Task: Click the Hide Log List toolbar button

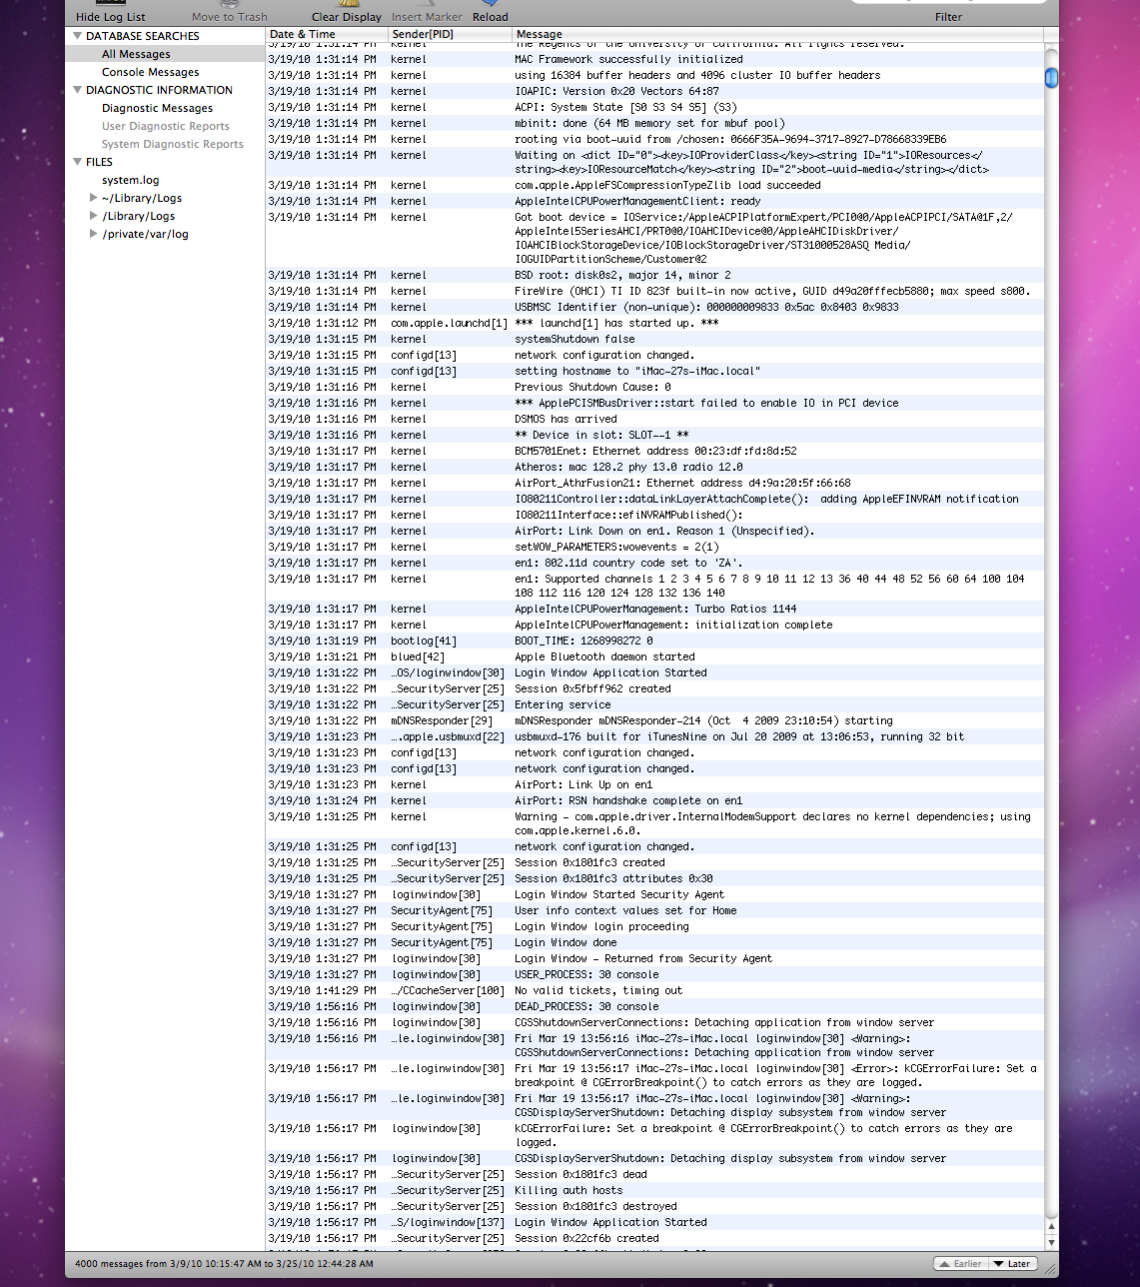Action: coord(110,13)
